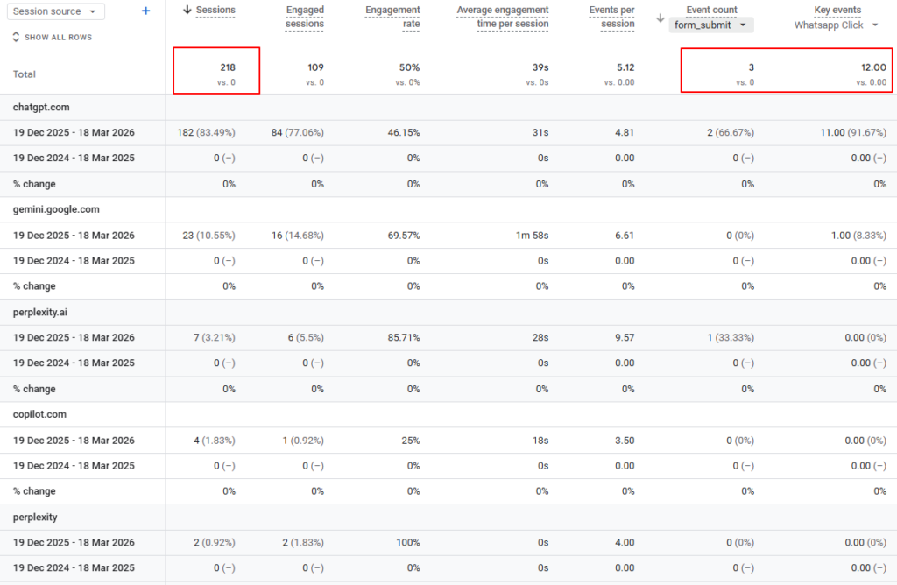Click the blue plus icon to add dimension
Image resolution: width=897 pixels, height=585 pixels.
tap(145, 11)
